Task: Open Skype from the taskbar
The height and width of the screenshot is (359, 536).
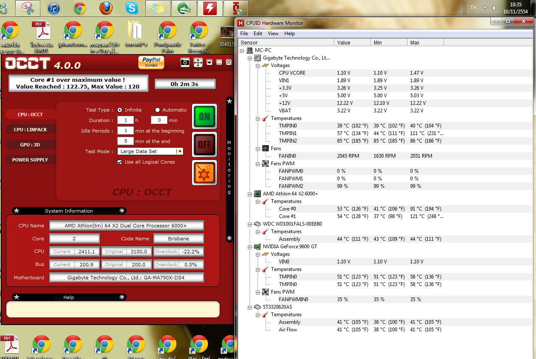Action: point(132,8)
